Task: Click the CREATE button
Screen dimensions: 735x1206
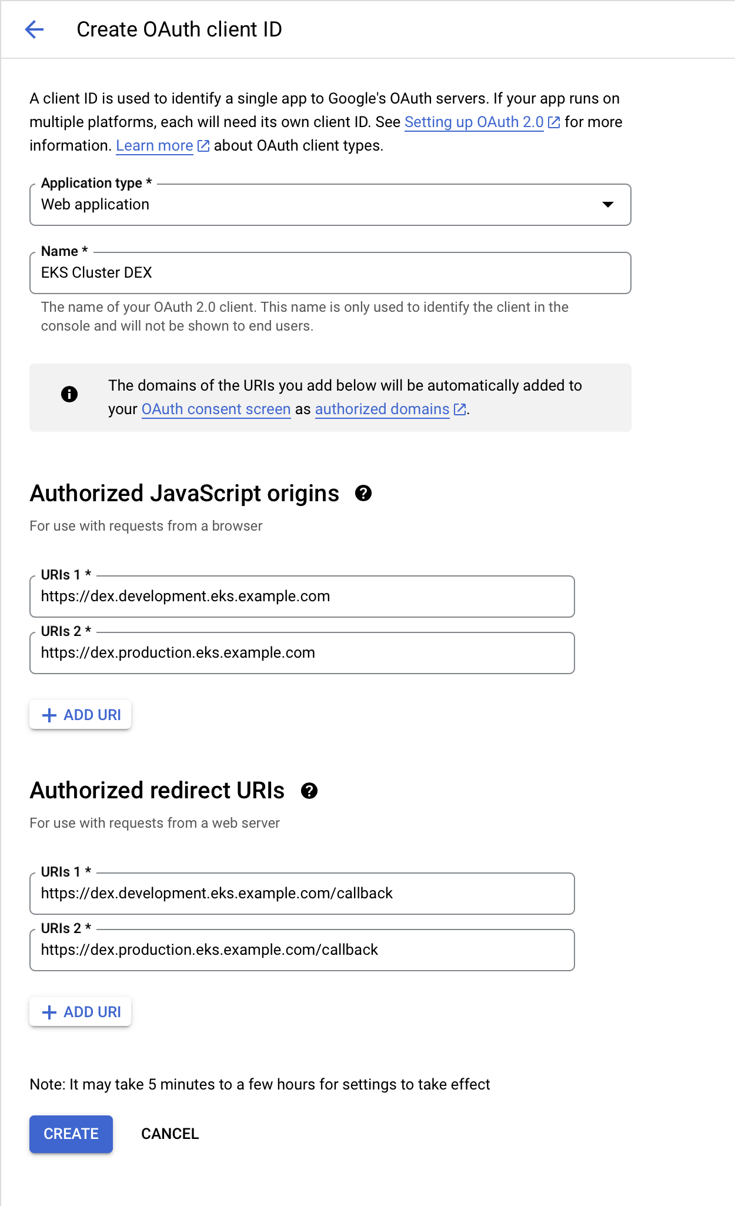Action: 71,1134
